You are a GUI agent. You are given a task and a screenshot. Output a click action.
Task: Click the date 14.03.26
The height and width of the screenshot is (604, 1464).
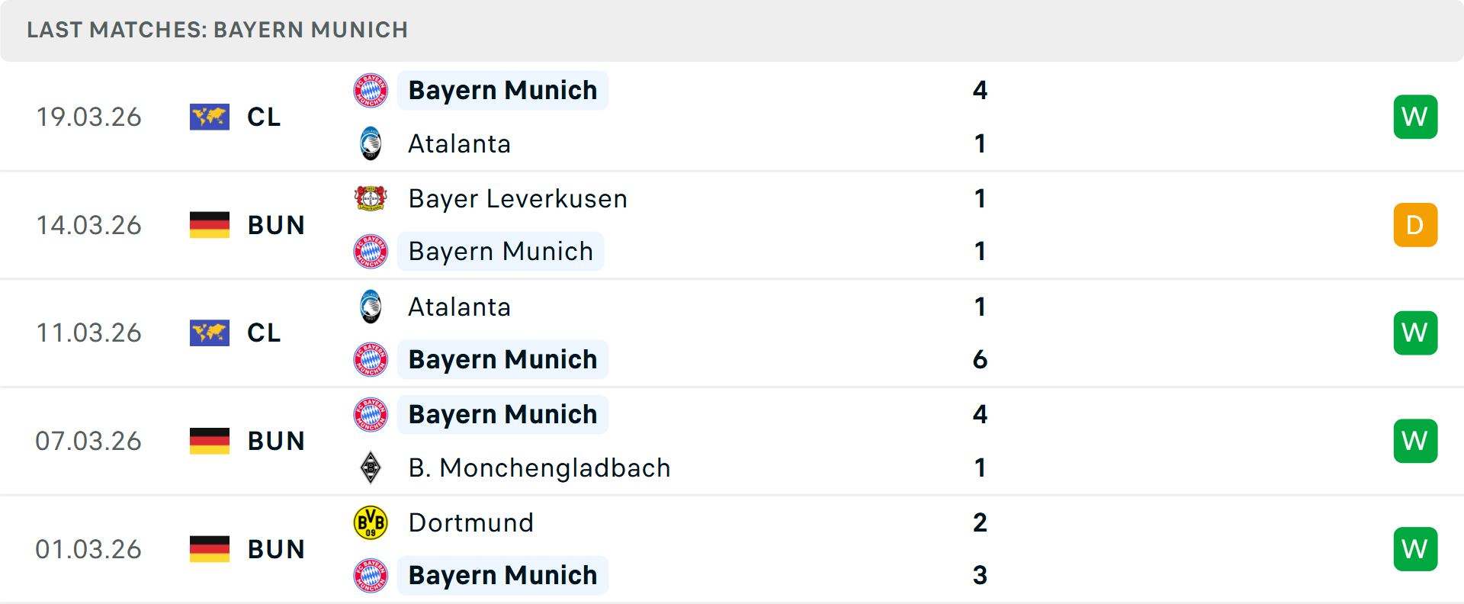[x=88, y=225]
